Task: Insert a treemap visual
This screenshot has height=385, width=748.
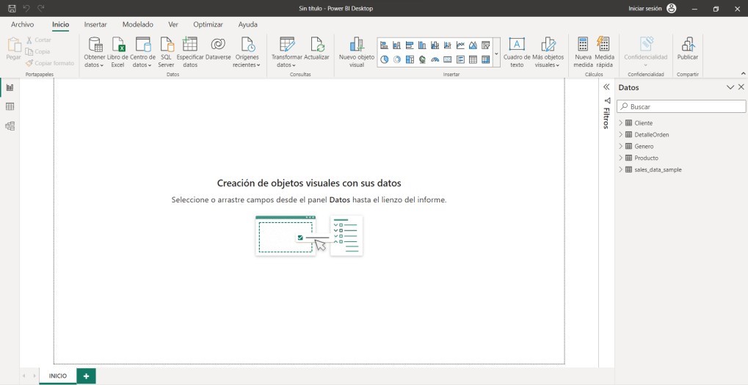Action: pos(410,59)
